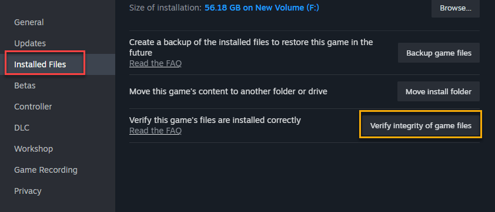
Task: Select the DLC section
Action: point(22,128)
